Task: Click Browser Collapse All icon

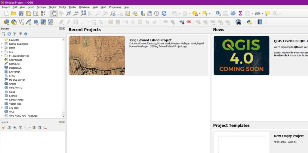Action: 20,34
